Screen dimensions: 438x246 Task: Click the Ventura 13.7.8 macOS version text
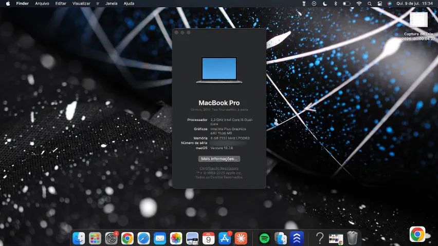point(222,148)
